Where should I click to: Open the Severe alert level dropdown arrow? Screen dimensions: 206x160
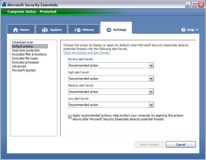tap(151, 65)
